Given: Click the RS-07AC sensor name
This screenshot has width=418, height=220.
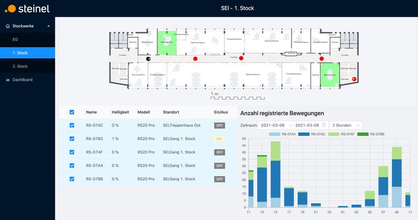Looking at the screenshot, I should [x=95, y=125].
